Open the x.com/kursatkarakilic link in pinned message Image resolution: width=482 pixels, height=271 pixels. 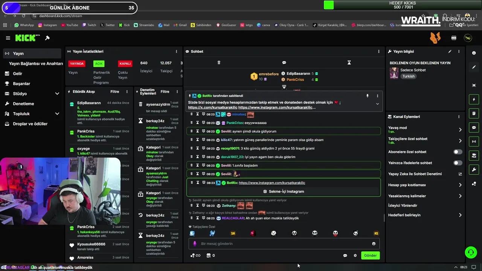[213, 108]
